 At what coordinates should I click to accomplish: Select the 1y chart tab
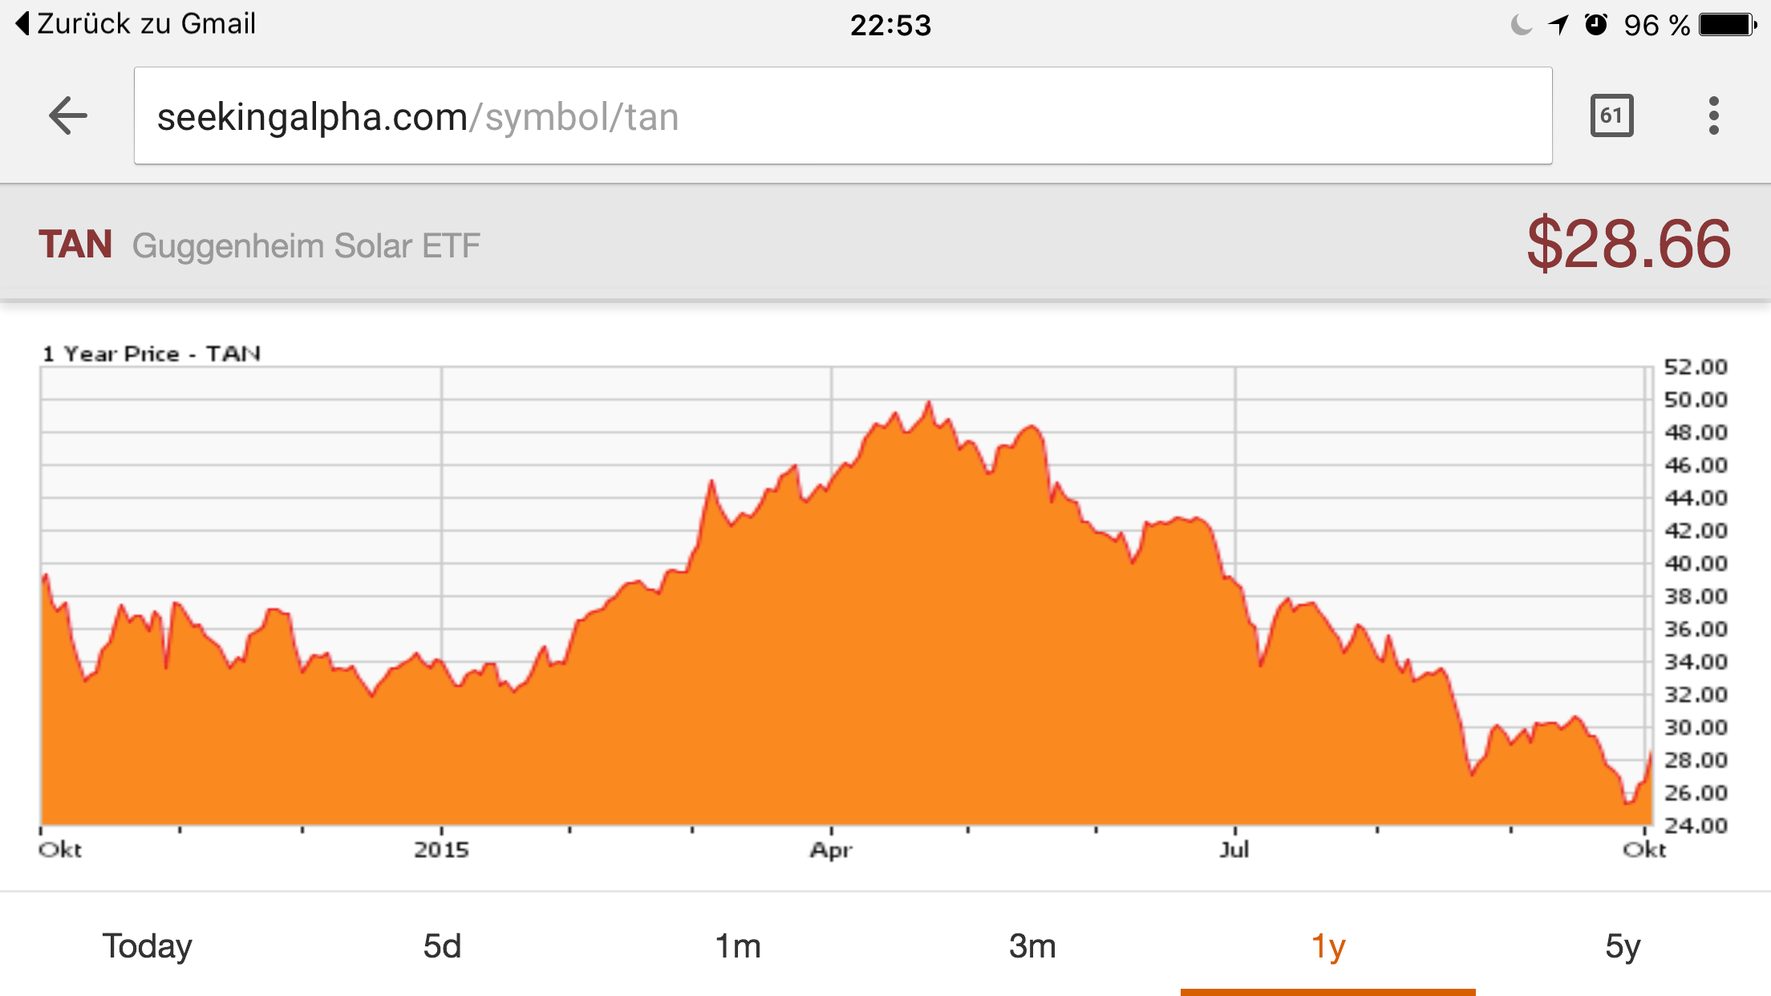[1328, 946]
